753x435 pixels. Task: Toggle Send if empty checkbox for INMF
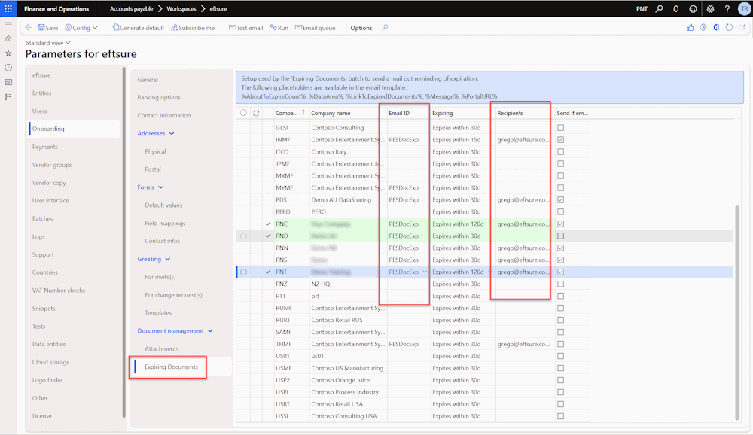coord(560,140)
